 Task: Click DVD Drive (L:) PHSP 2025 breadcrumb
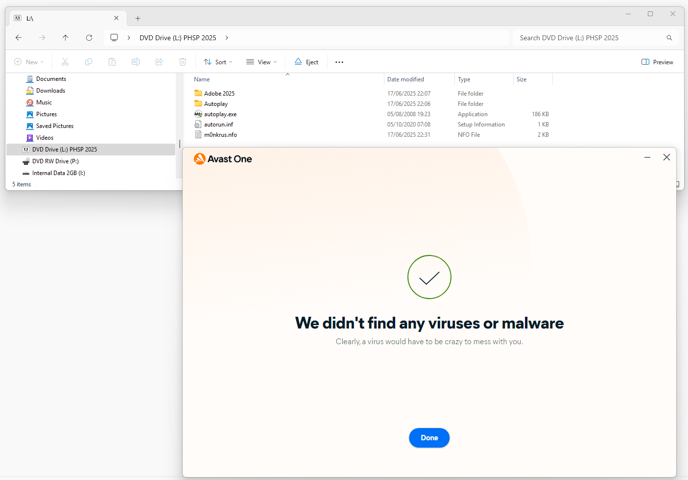pos(178,38)
